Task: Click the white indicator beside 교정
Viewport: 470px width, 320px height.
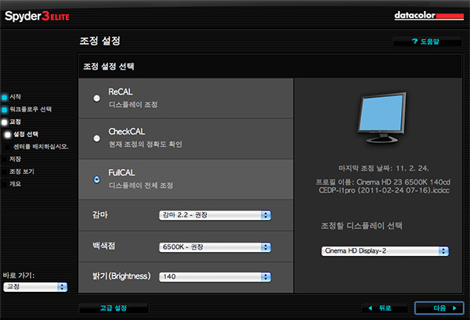Action: tap(4, 122)
